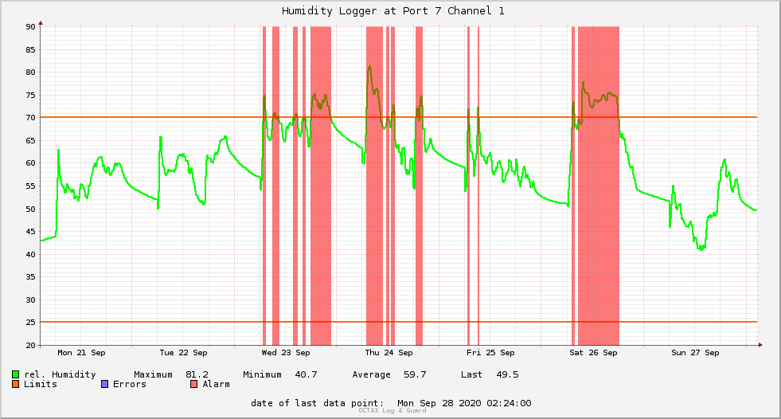Click the y-axis label 25
The height and width of the screenshot is (419, 781).
click(31, 323)
